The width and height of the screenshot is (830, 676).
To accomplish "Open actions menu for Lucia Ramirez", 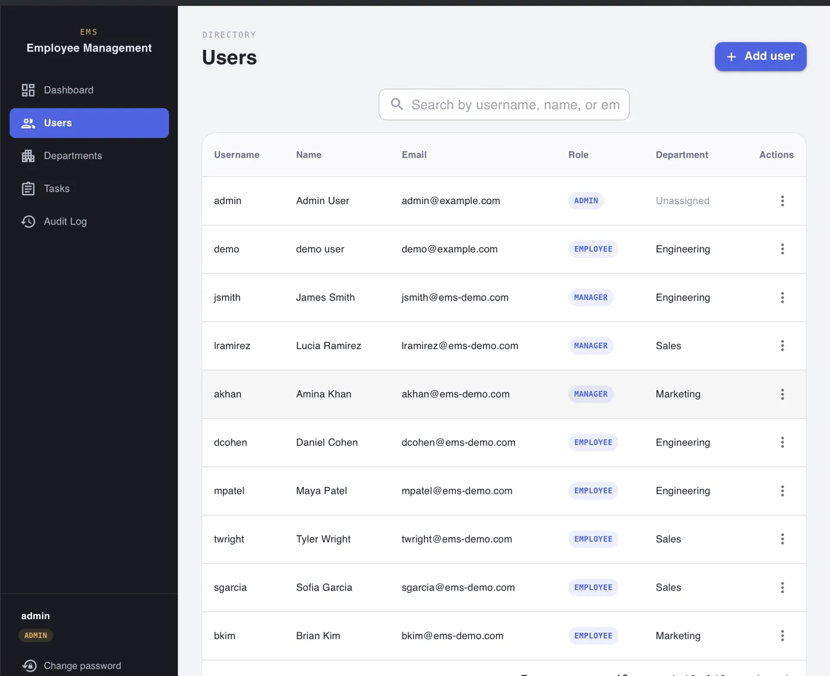I will coord(782,346).
